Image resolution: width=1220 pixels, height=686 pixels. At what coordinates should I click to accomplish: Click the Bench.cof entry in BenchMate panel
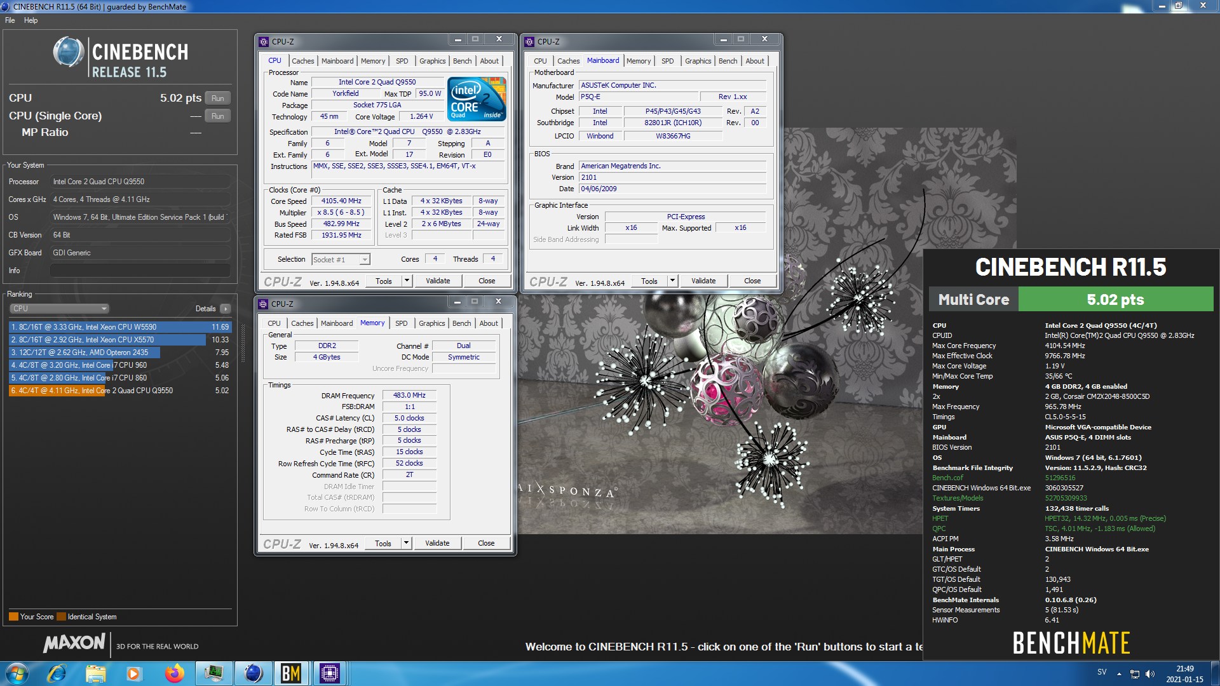tap(947, 478)
